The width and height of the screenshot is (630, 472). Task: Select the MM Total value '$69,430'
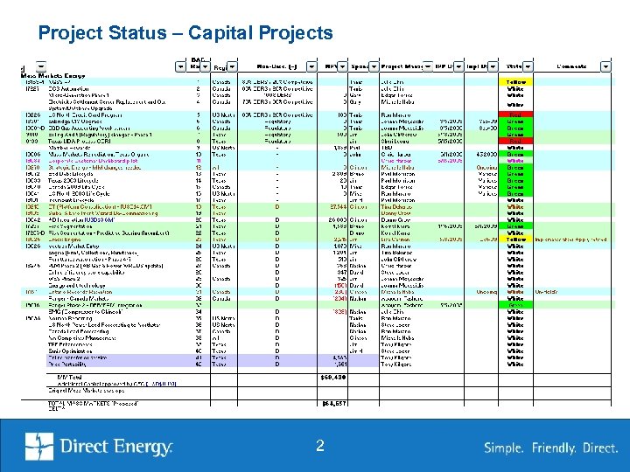tap(333, 378)
